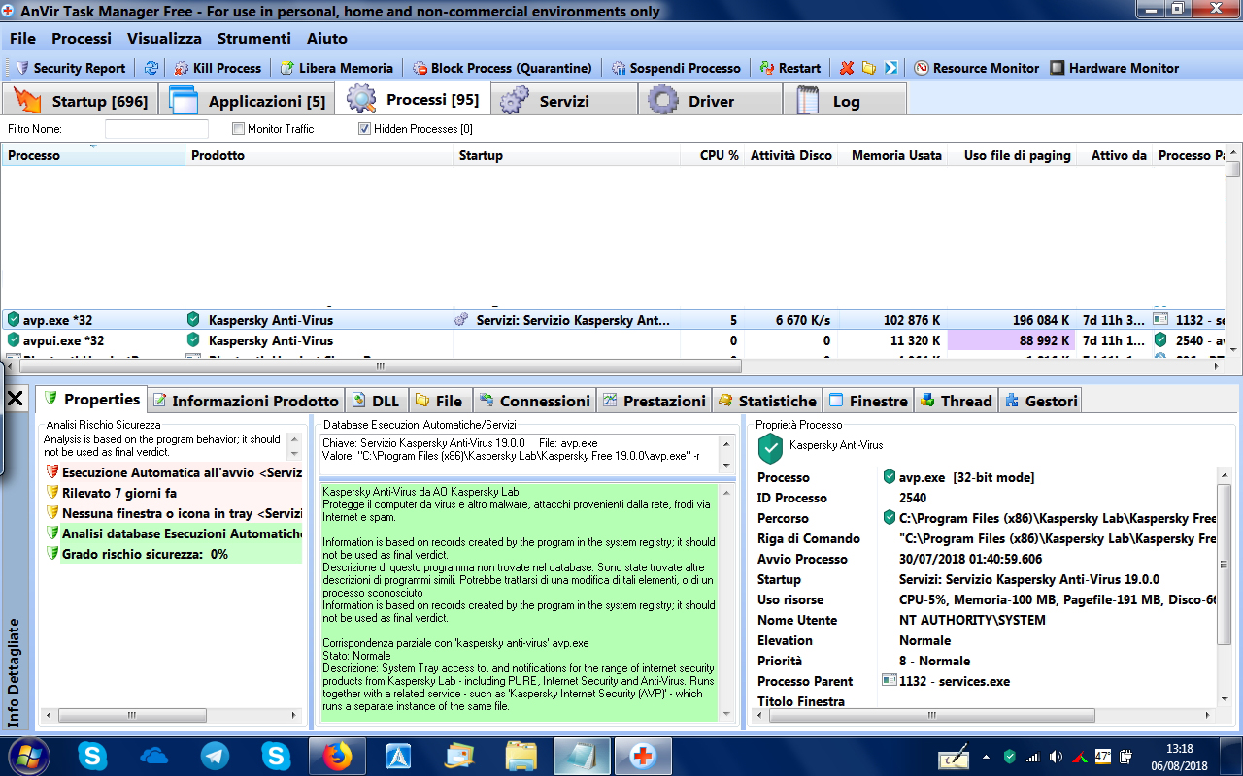
Task: Select the Processi [95] tab
Action: tap(413, 99)
